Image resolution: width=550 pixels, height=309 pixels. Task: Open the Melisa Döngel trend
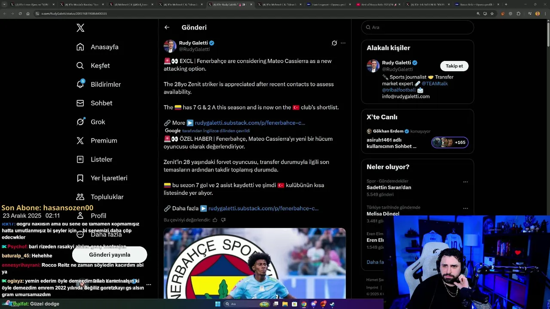383,214
